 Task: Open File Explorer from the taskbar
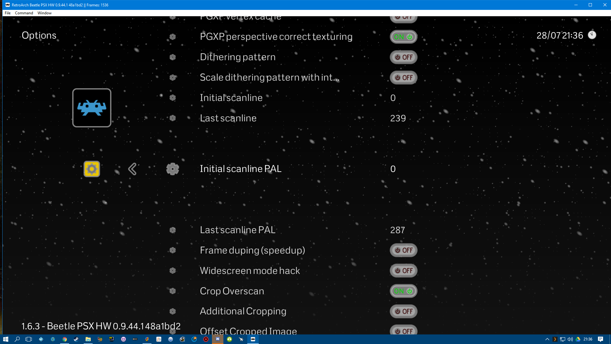(x=88, y=339)
